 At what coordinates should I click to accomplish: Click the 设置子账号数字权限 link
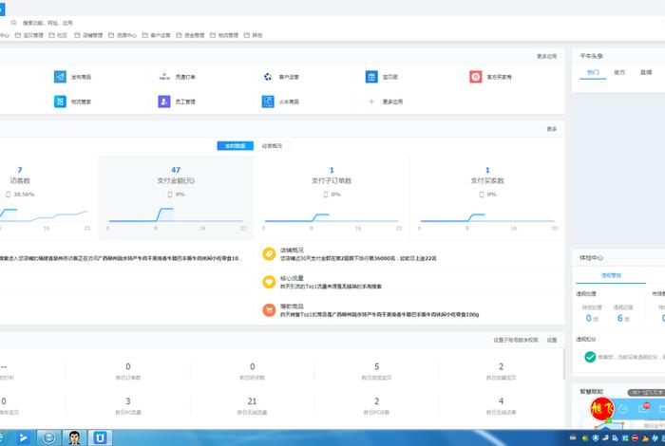click(515, 340)
